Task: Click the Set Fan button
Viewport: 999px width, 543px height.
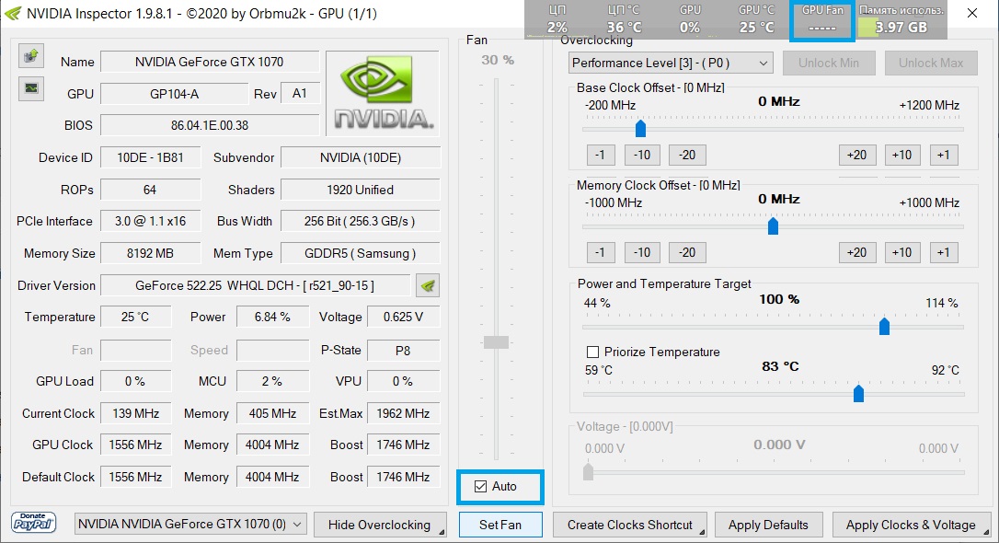Action: tap(500, 525)
